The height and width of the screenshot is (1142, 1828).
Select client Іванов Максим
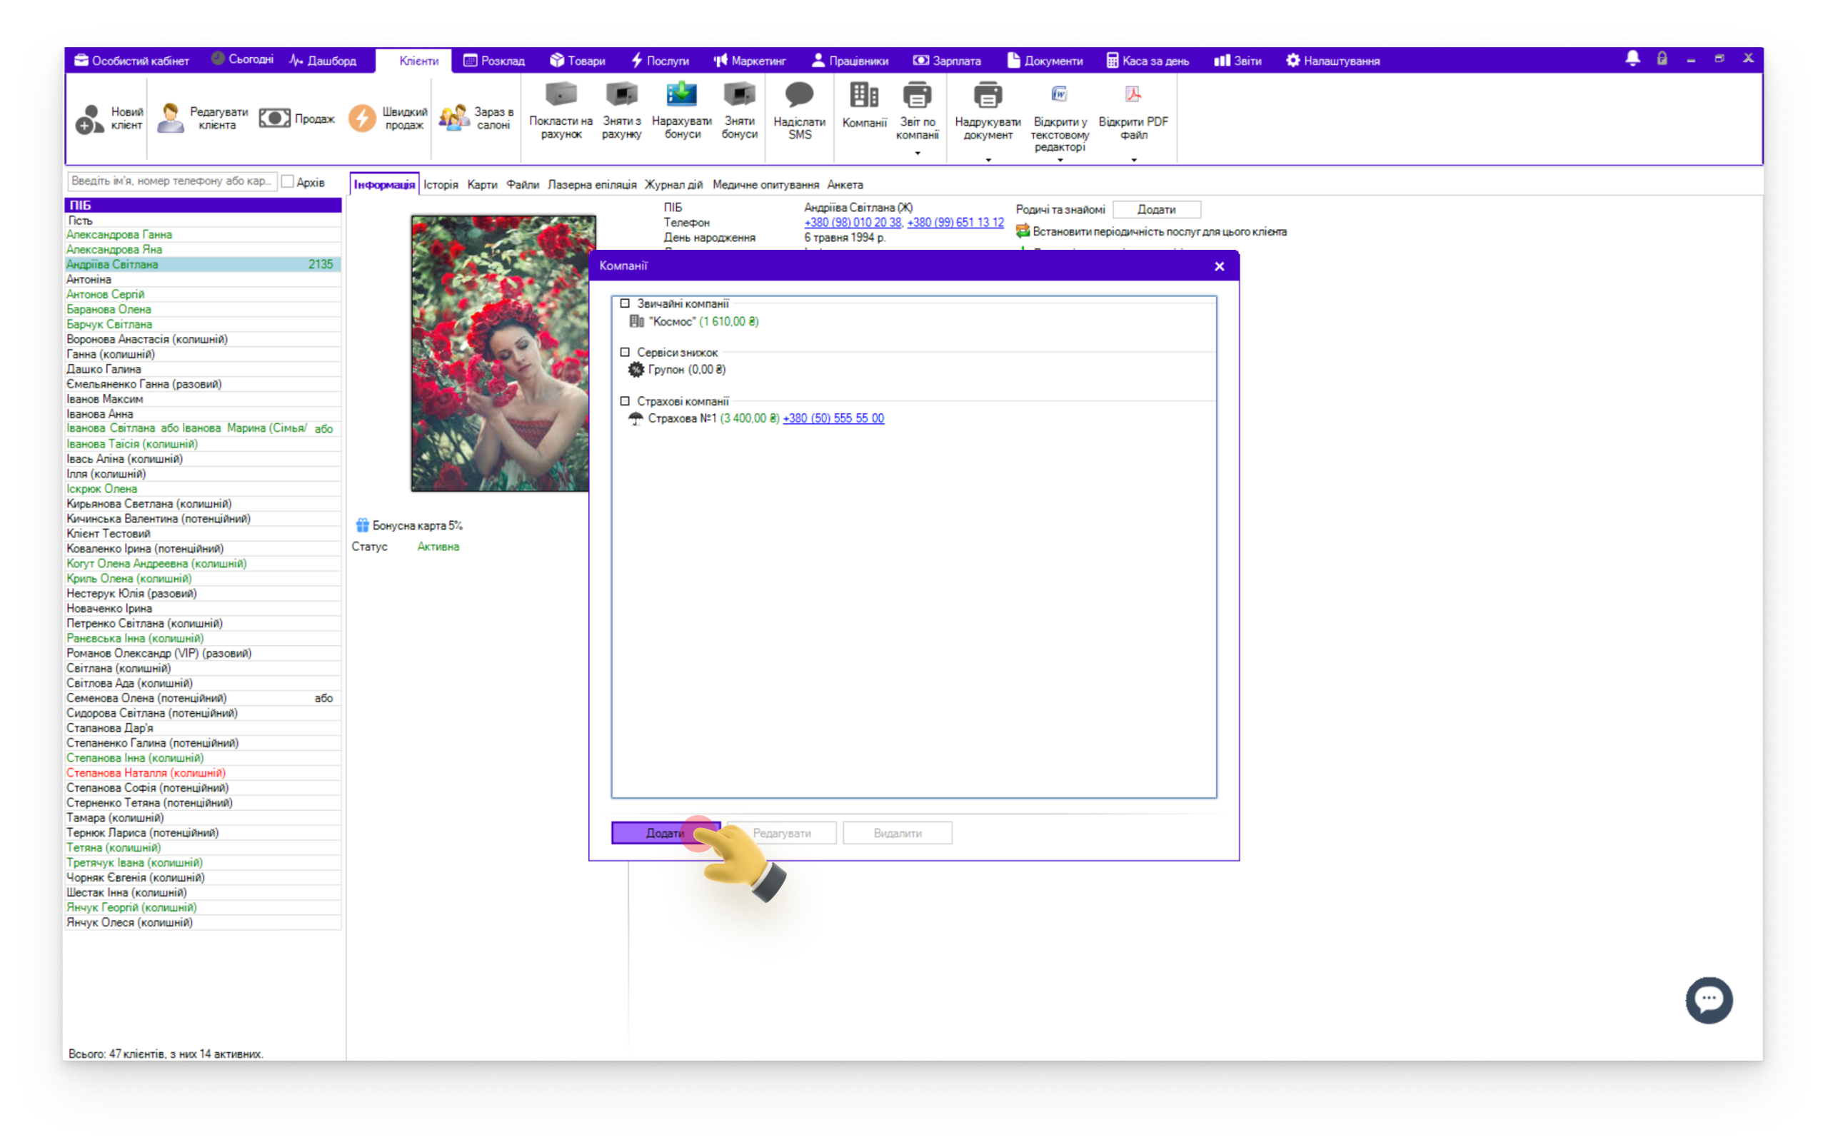coord(203,399)
